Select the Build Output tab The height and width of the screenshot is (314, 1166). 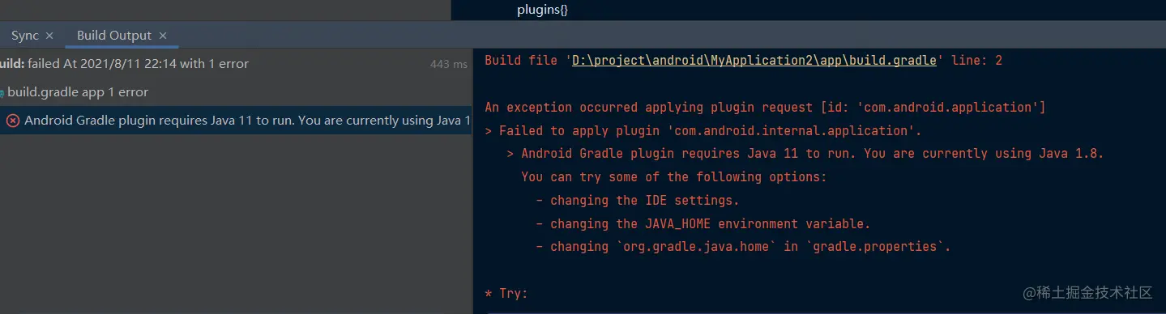tap(114, 36)
